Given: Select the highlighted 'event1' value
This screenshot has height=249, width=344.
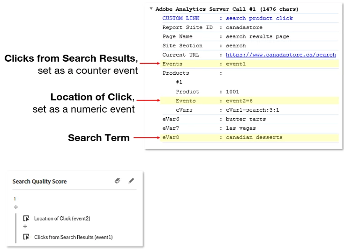Looking at the screenshot, I should tap(236, 64).
